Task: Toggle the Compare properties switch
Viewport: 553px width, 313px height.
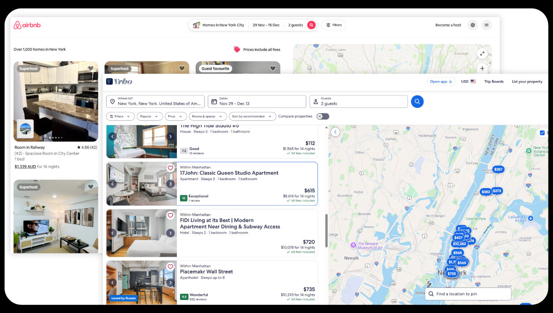Action: pos(322,116)
